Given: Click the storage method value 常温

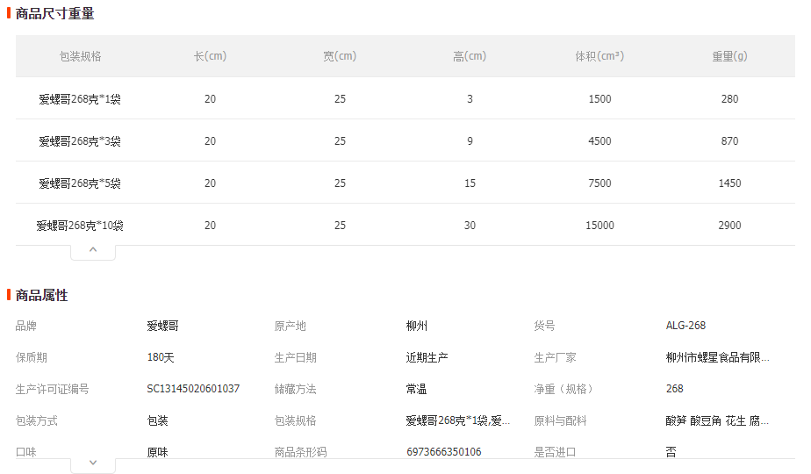Looking at the screenshot, I should tap(416, 389).
